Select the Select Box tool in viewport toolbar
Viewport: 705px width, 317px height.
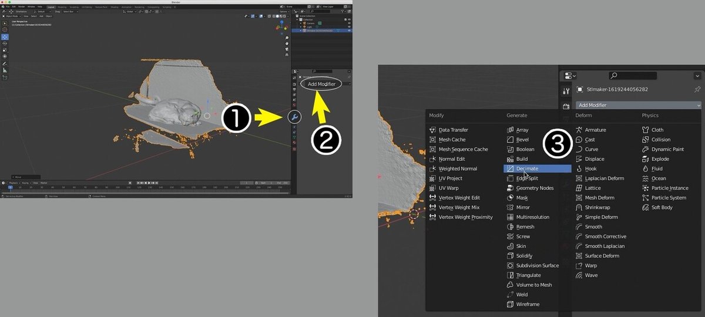(x=5, y=23)
